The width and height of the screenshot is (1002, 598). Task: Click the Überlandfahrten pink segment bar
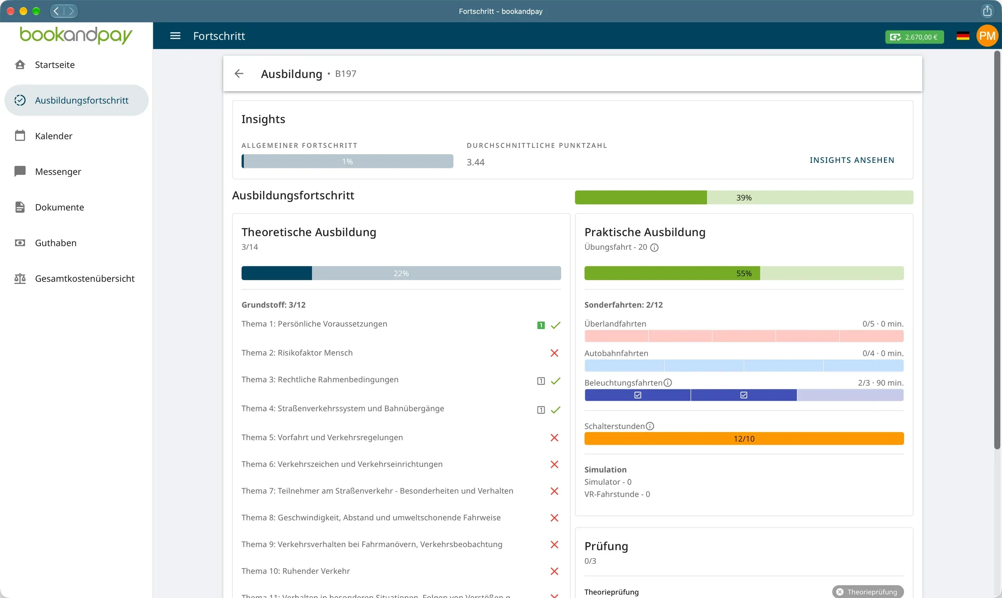tap(744, 336)
